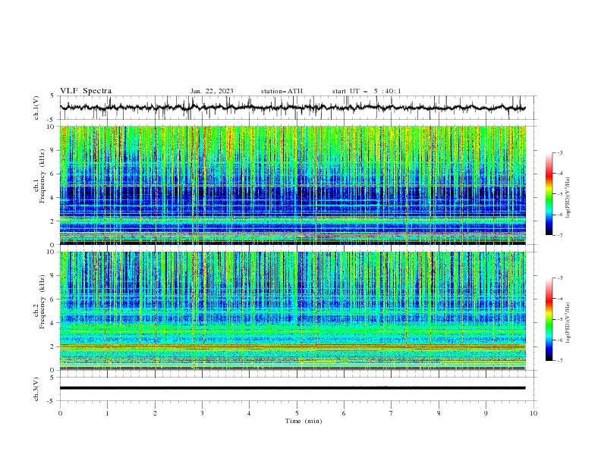601x464 pixels.
Task: Click the time axis tick label "3"
Action: 202,413
